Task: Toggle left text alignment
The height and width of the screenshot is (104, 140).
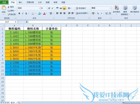Action: tap(57, 13)
